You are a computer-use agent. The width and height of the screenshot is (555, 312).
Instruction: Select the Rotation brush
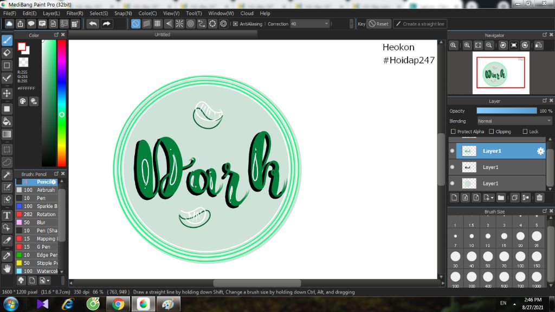(36, 214)
